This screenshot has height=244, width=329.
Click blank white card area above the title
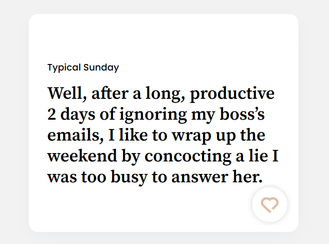[163, 38]
